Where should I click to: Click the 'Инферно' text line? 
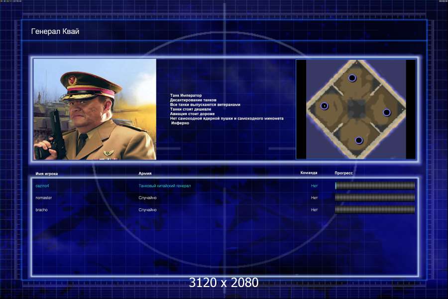click(x=180, y=123)
